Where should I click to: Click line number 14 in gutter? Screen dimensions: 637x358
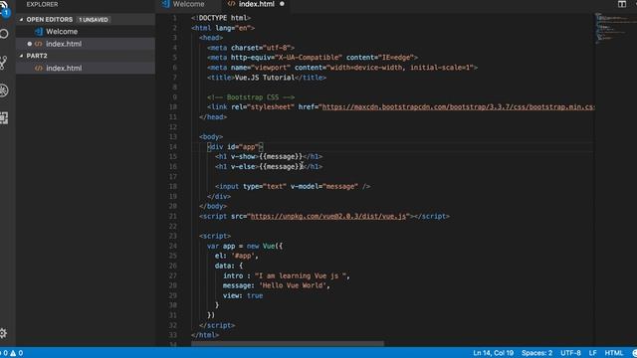[173, 147]
